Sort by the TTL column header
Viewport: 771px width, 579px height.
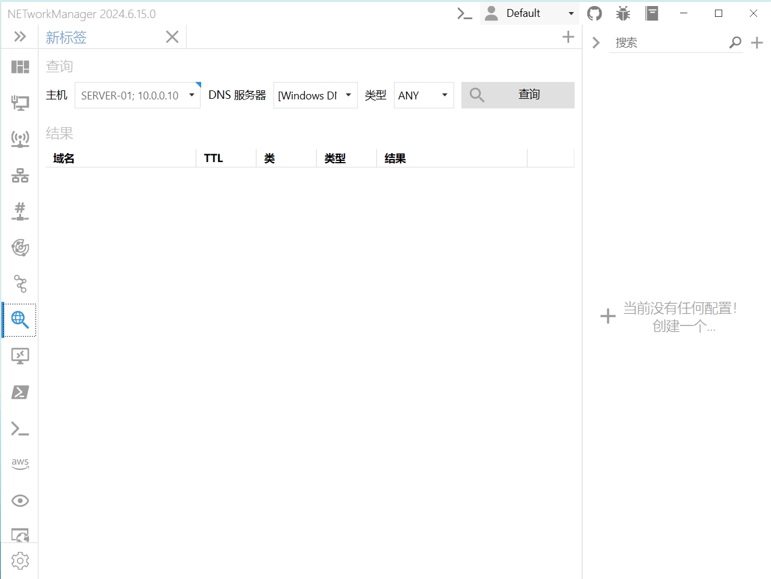(x=226, y=158)
